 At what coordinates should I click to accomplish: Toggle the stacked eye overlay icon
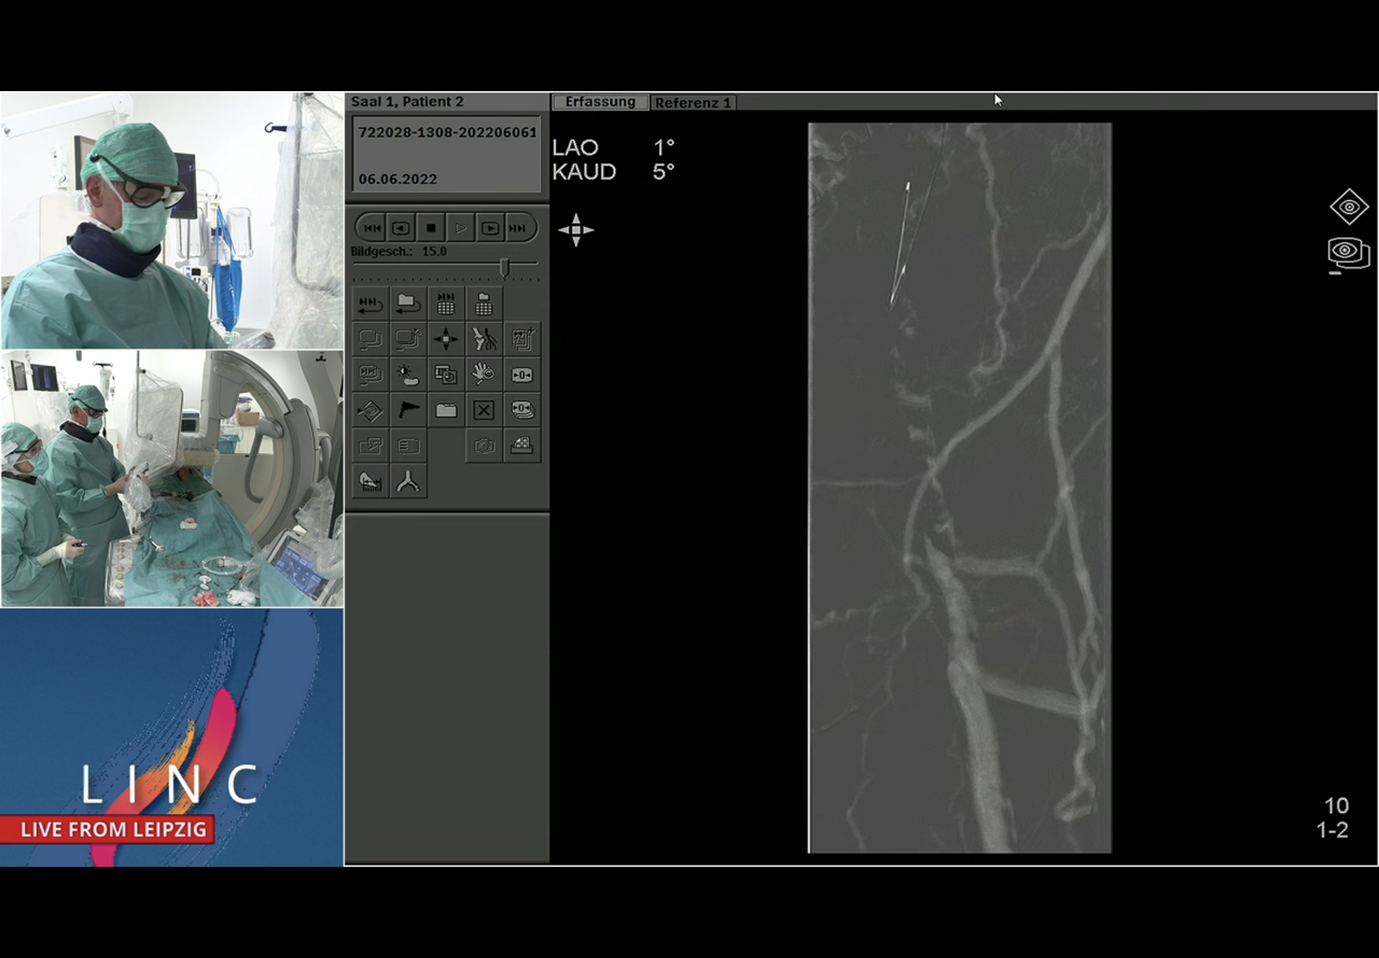[x=1349, y=253]
